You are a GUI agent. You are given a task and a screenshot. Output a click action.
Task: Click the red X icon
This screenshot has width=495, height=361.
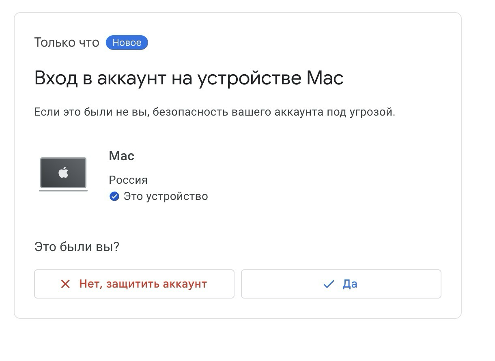point(65,284)
